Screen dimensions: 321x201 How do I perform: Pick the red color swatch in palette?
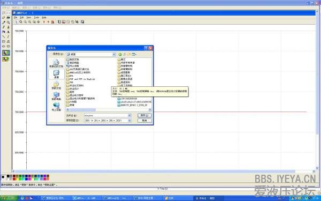tap(14, 179)
